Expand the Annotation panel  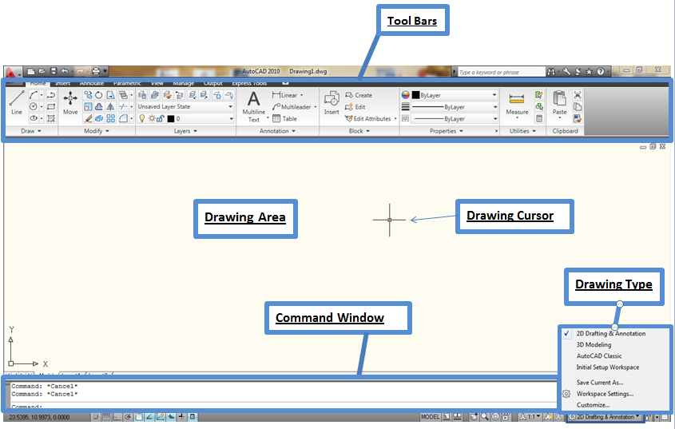pyautogui.click(x=278, y=131)
